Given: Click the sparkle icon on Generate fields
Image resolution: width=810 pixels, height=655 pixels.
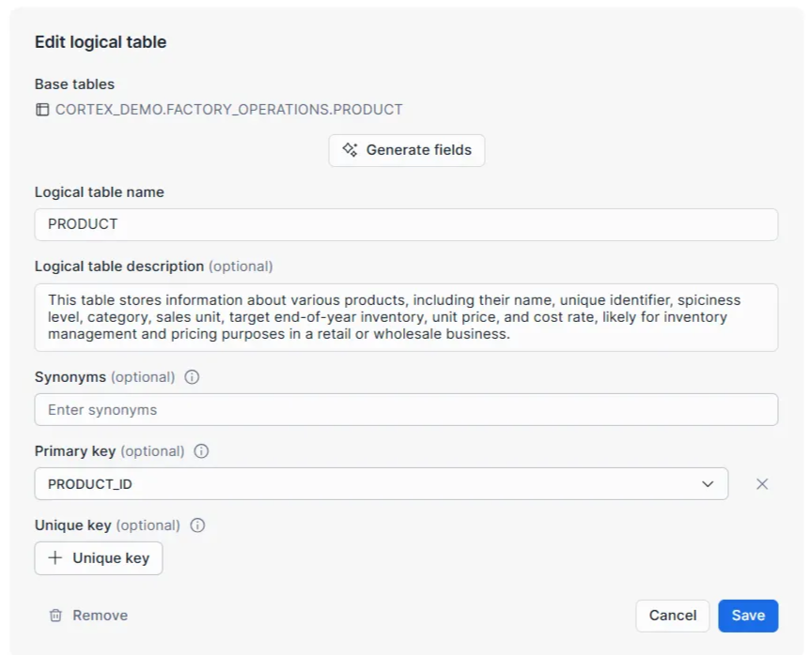Looking at the screenshot, I should click(350, 150).
